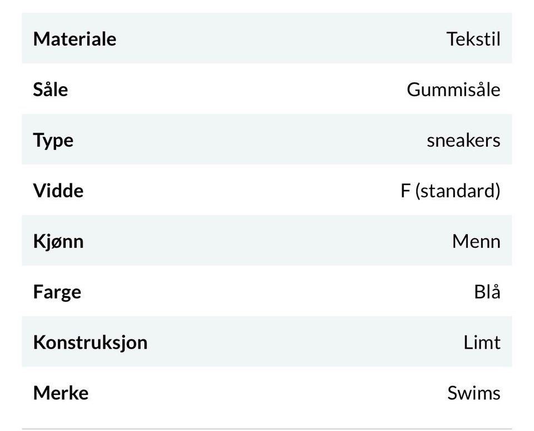
Task: Click the Farge label
Action: tap(57, 292)
